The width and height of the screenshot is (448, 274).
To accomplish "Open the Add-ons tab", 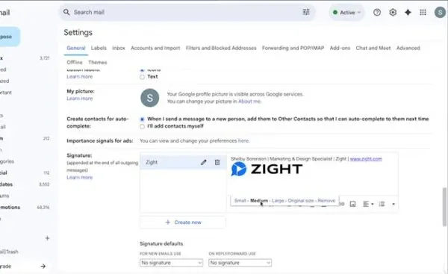I will pyautogui.click(x=340, y=48).
